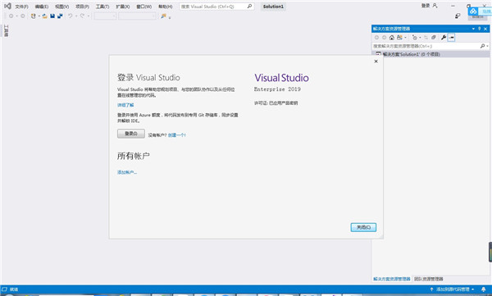The image size is (492, 296).
Task: Click show all files icon
Action: pyautogui.click(x=434, y=38)
